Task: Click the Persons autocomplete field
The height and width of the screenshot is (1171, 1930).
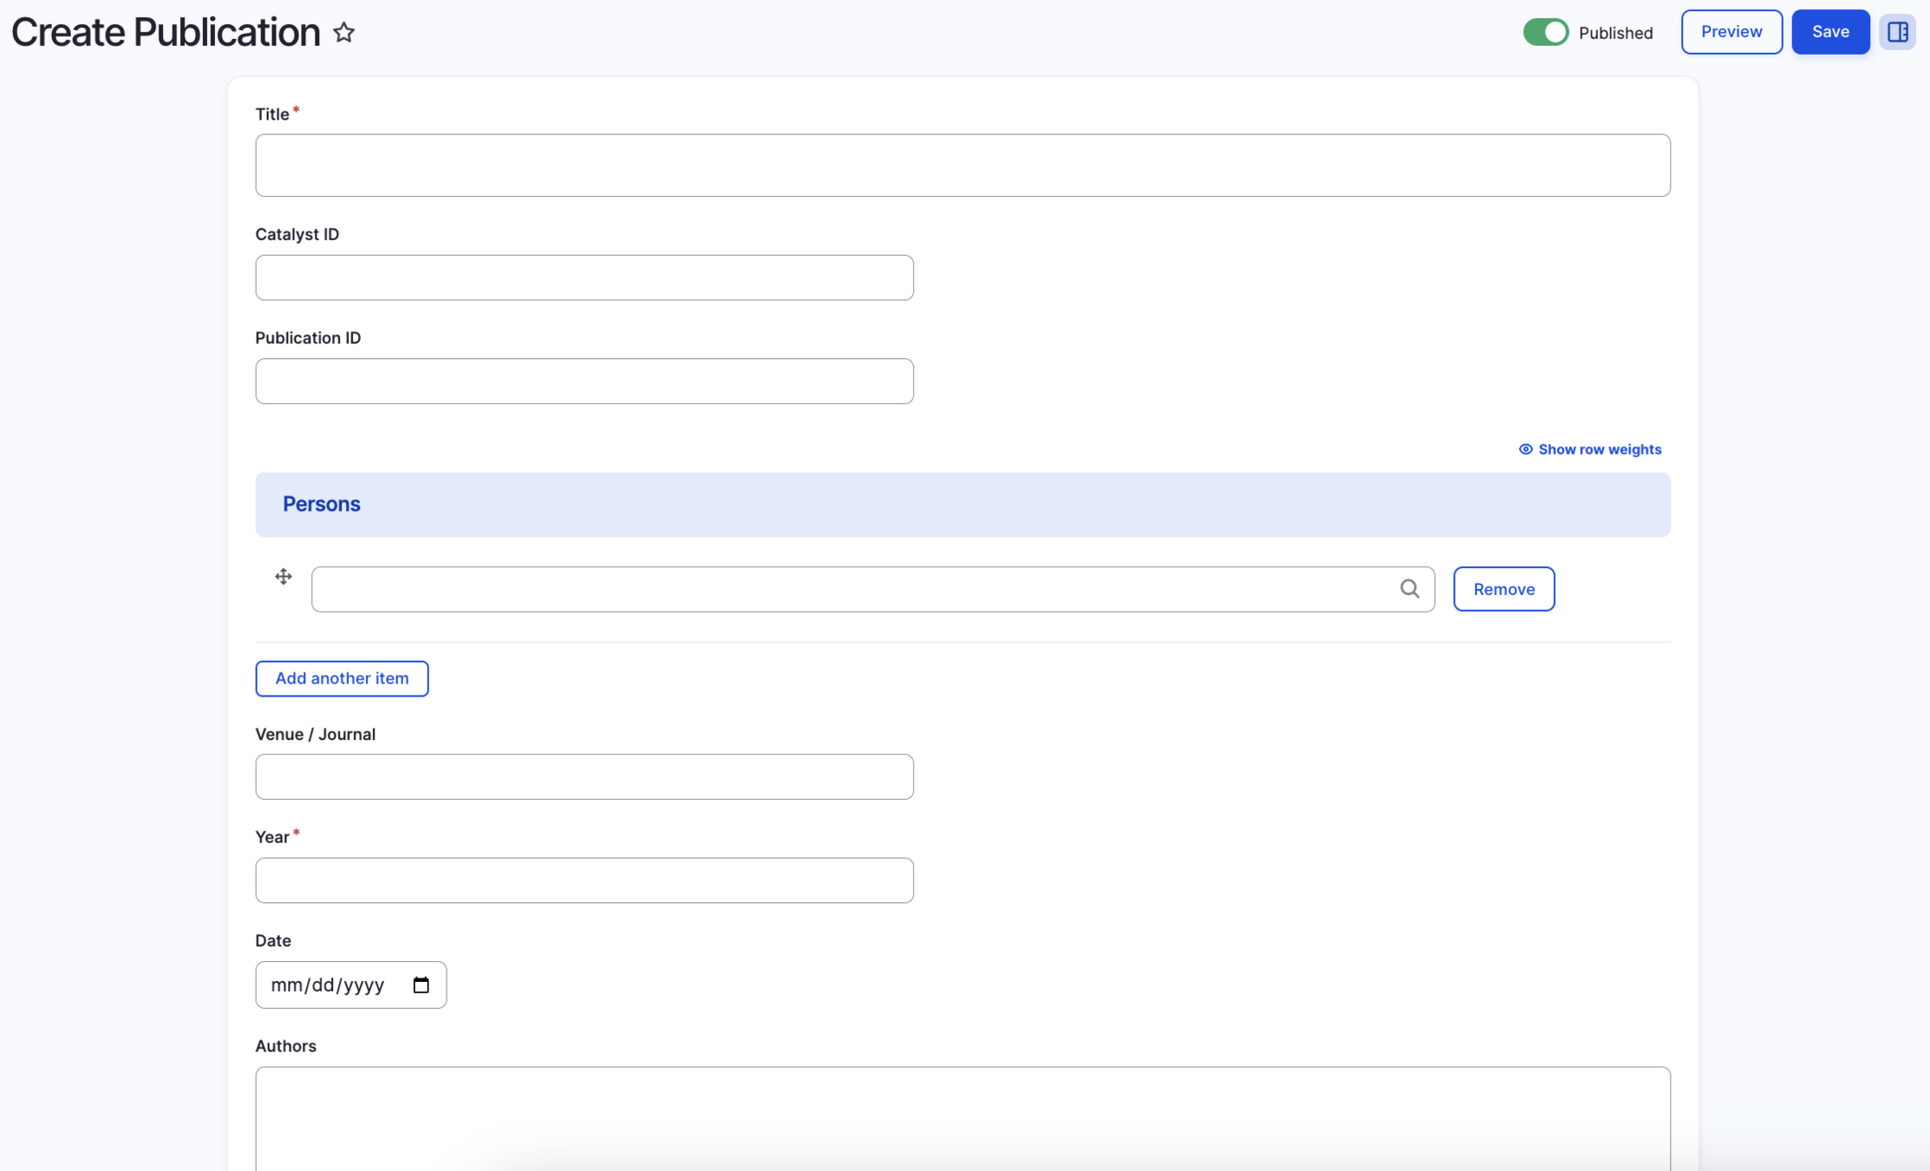Action: click(x=850, y=590)
